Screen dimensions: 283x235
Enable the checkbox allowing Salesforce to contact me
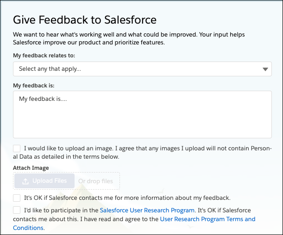coord(17,198)
